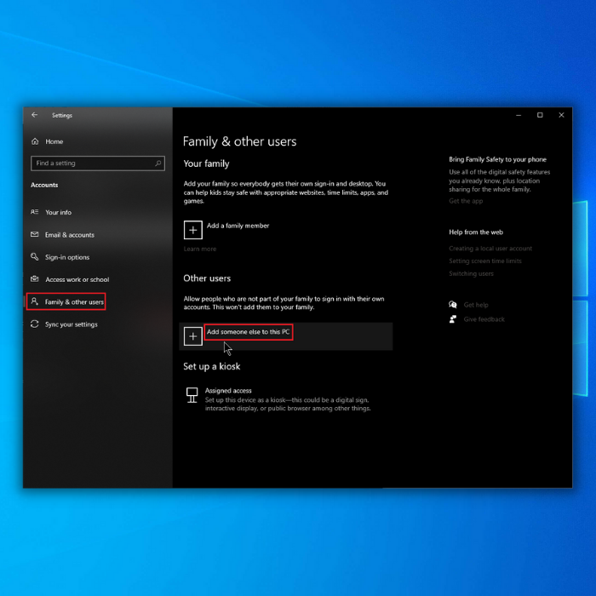
Task: Open Creating a local user account link
Action: (x=490, y=249)
